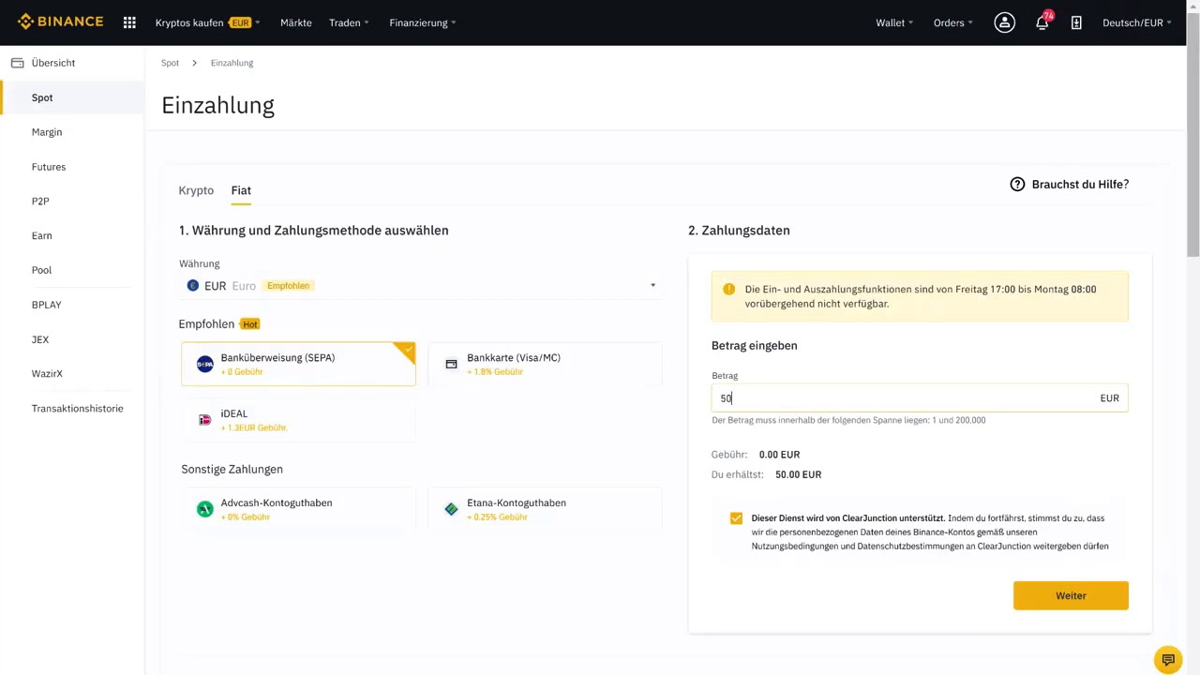Click the Einzahlung breadcrumb
The width and height of the screenshot is (1200, 675).
232,63
